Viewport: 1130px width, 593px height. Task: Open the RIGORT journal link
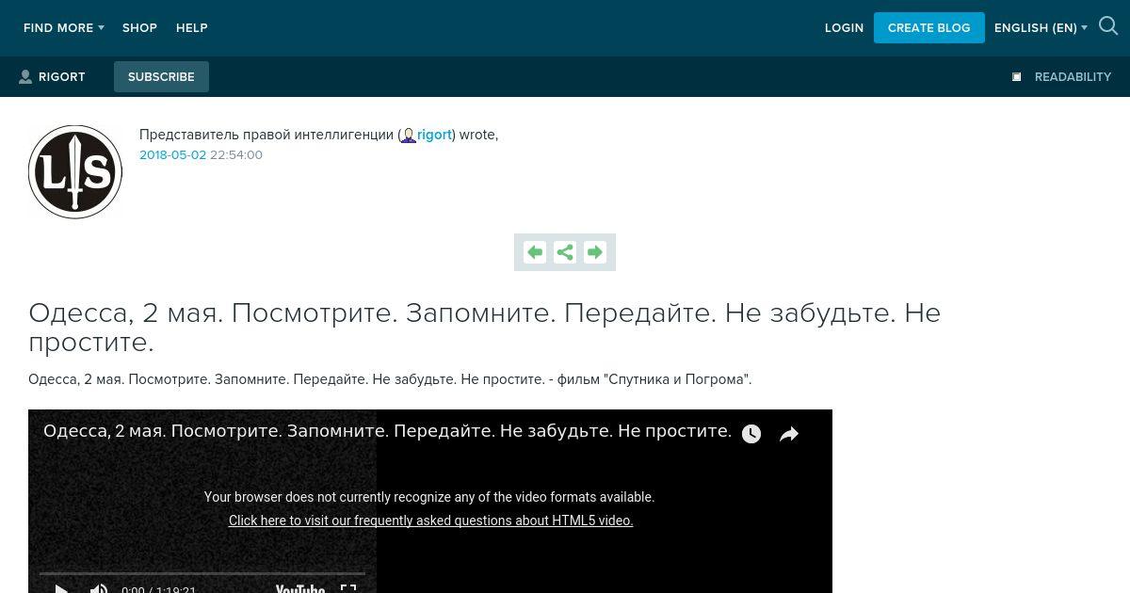click(62, 77)
